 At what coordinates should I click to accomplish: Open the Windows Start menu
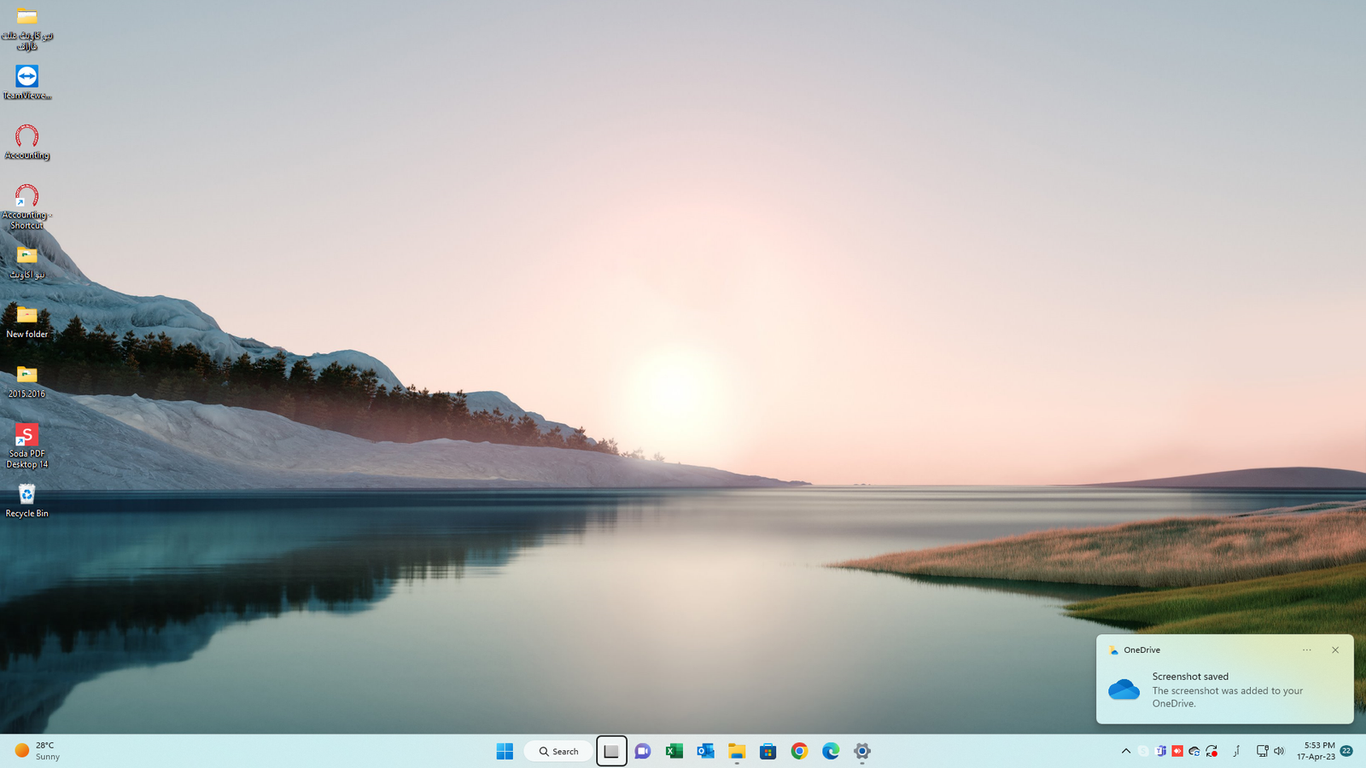[505, 751]
